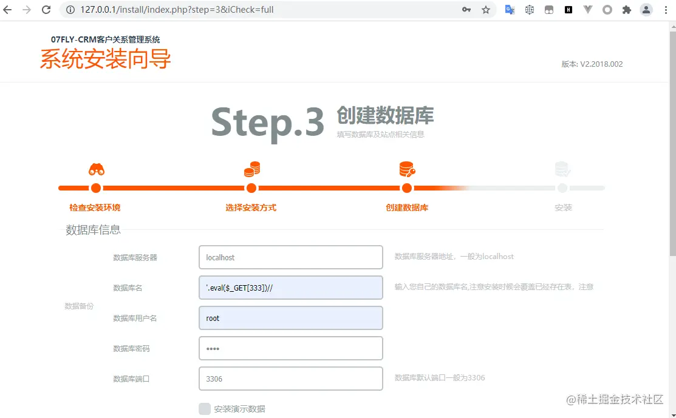
Task: Select the 检查安装环境 step label
Action: [95, 207]
